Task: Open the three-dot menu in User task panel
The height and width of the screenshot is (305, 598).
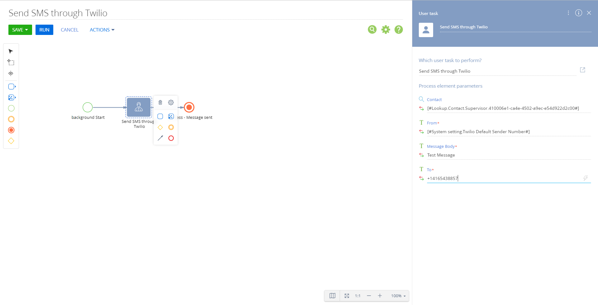Action: click(568, 13)
